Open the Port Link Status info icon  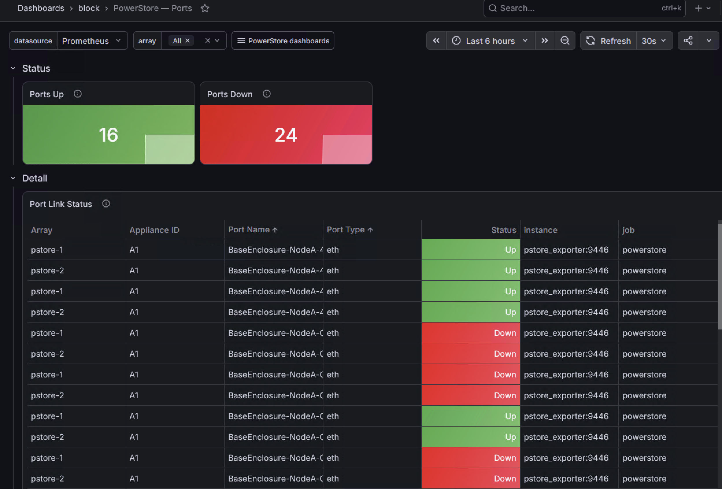click(x=106, y=204)
